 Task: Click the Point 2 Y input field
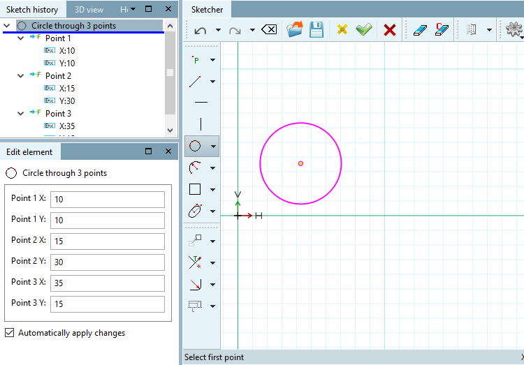coord(108,262)
